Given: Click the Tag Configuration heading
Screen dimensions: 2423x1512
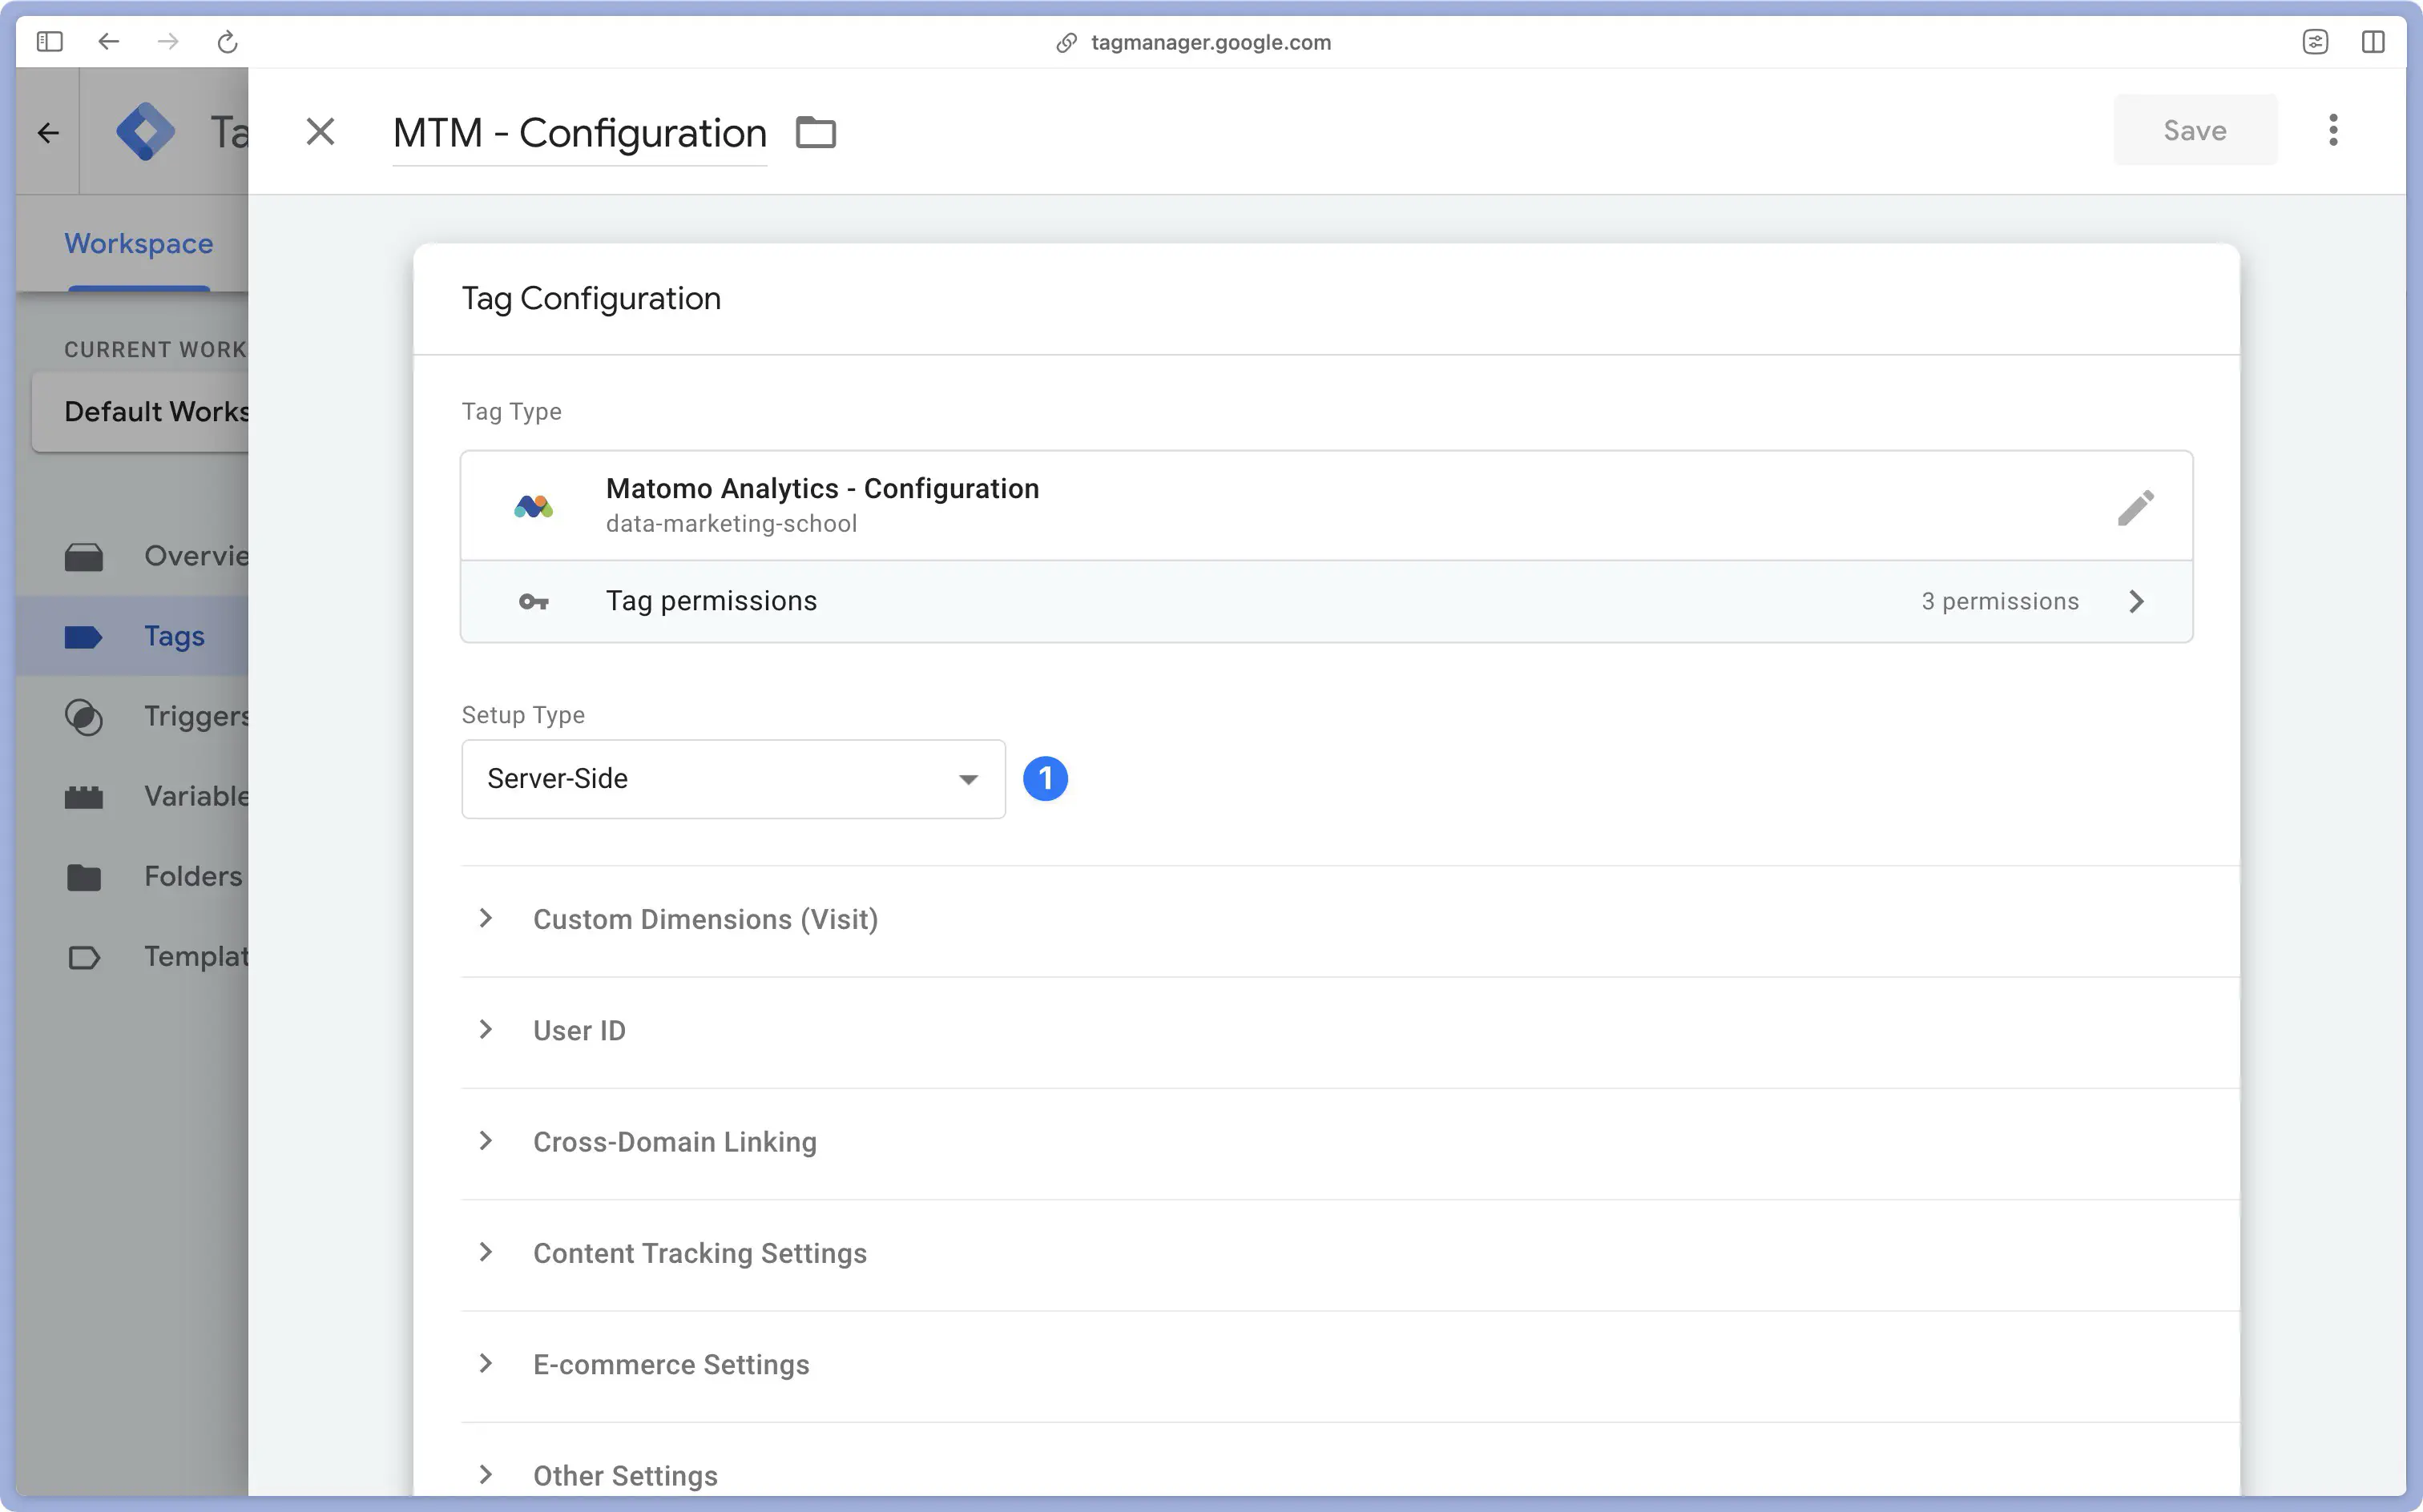Looking at the screenshot, I should 591,299.
